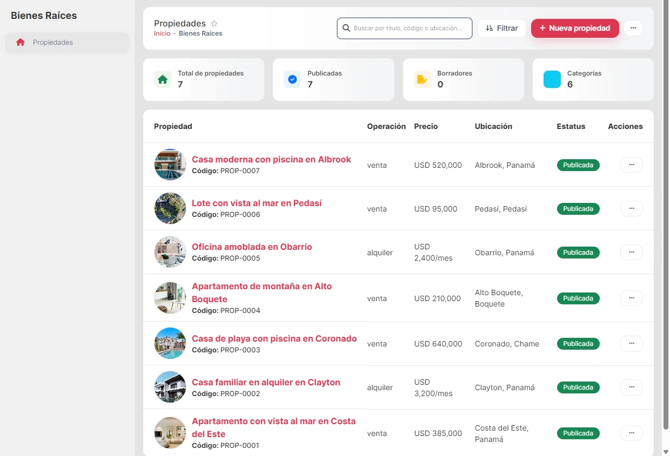
Task: Click the green house icon in Total de propiedades
Action: pos(163,79)
